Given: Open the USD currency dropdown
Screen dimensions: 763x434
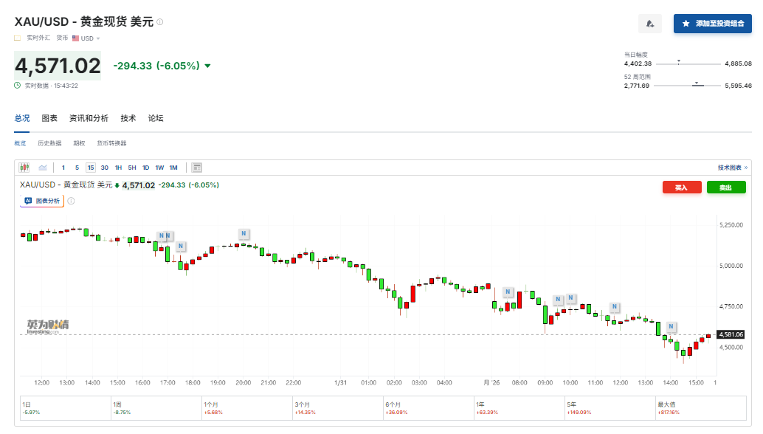Looking at the screenshot, I should [x=87, y=38].
